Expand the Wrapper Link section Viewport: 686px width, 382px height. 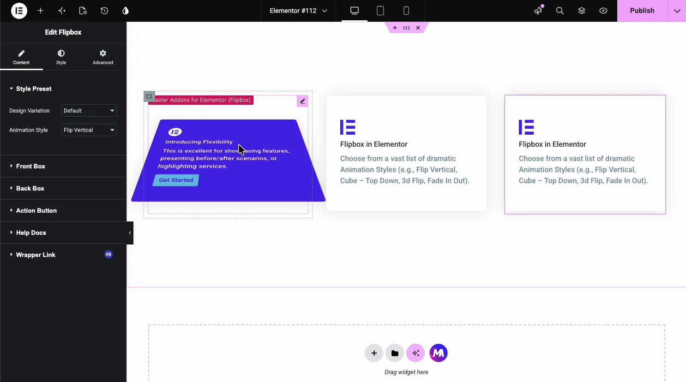tap(63, 255)
